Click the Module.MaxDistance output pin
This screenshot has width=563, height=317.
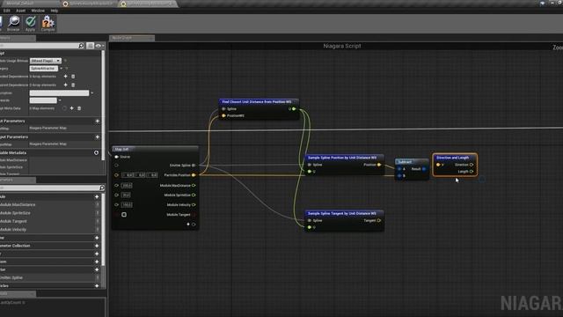[194, 186]
